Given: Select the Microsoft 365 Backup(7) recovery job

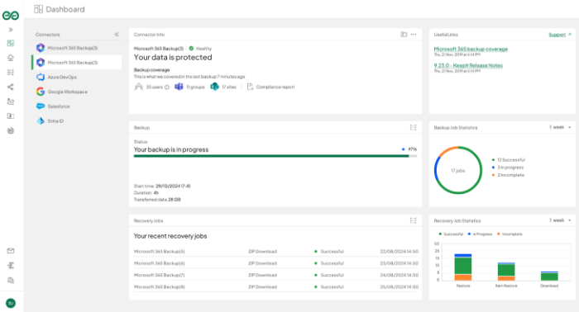Looking at the screenshot, I should (x=275, y=275).
